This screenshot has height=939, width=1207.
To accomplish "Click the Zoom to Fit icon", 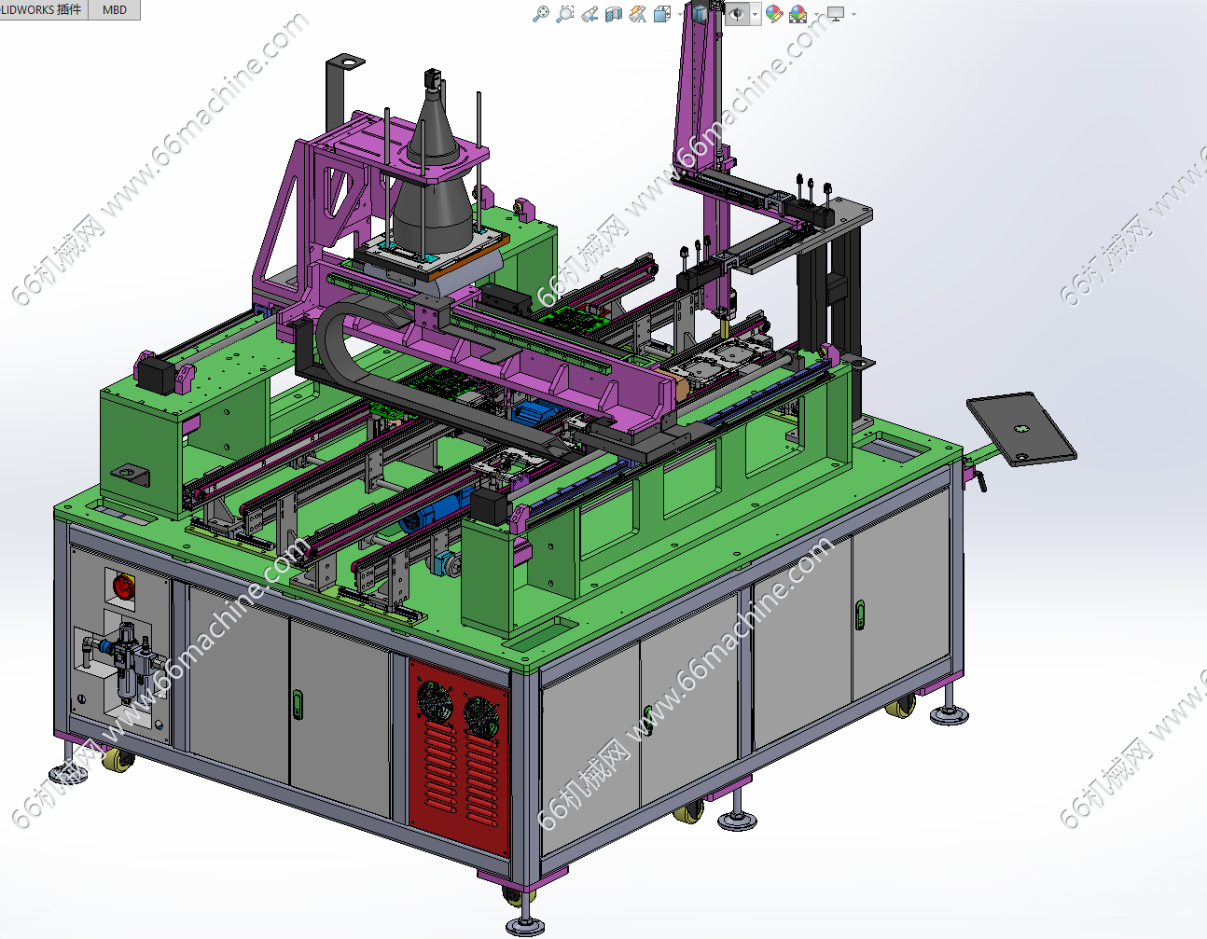I will (x=540, y=14).
